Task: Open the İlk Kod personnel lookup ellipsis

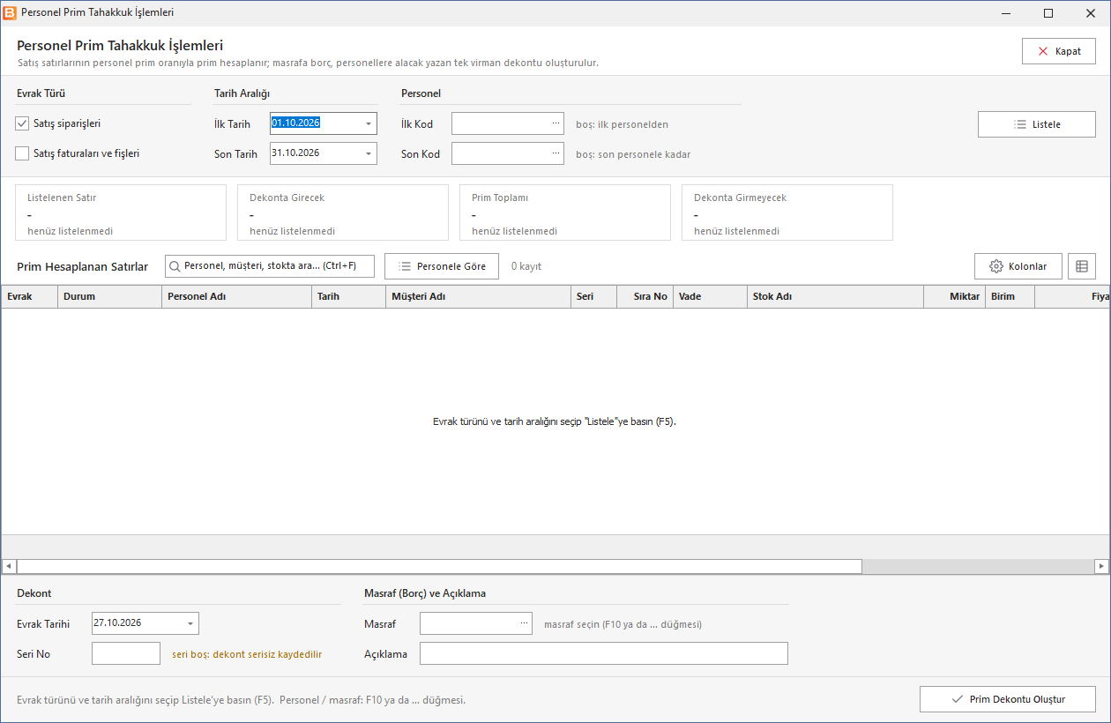Action: pyautogui.click(x=555, y=123)
